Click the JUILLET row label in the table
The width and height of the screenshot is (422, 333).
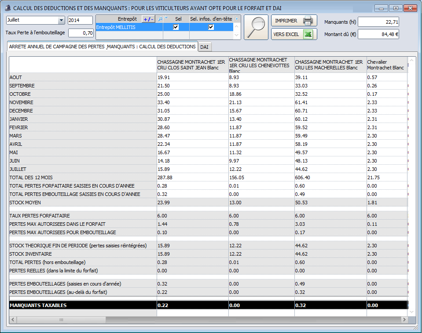pos(18,169)
